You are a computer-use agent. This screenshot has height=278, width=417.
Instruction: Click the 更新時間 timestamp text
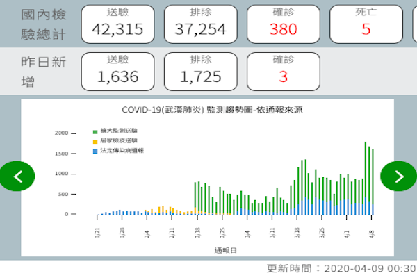tap(341, 268)
